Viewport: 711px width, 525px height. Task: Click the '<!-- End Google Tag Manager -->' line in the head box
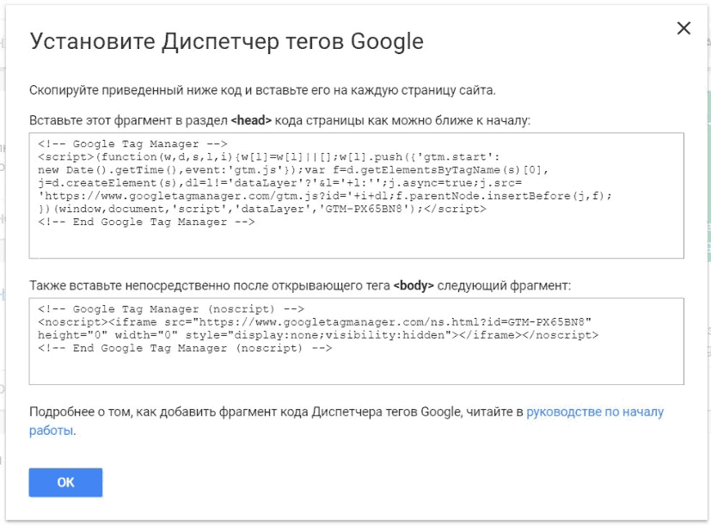click(146, 222)
